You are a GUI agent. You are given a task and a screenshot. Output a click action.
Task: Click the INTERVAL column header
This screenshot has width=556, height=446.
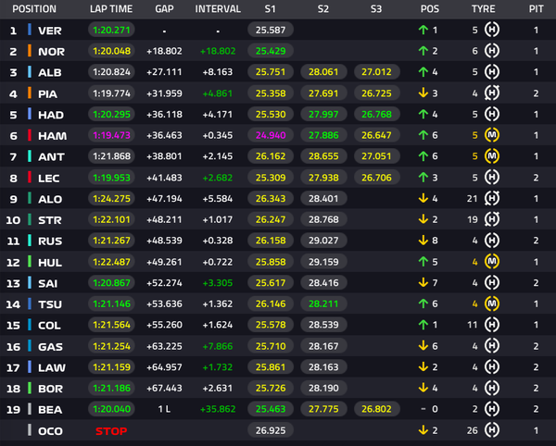pyautogui.click(x=218, y=9)
